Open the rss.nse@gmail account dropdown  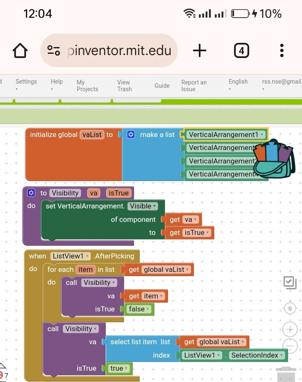[282, 84]
